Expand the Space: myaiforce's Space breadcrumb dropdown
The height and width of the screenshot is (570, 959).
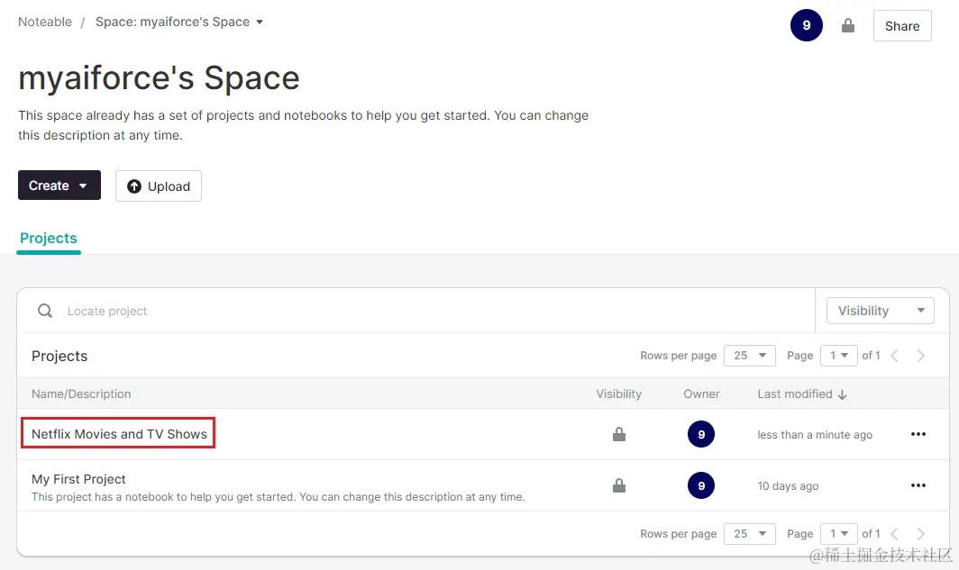[x=179, y=22]
